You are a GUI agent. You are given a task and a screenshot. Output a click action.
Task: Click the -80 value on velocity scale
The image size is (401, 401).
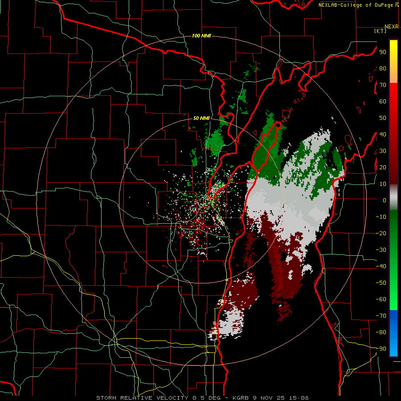381,332
